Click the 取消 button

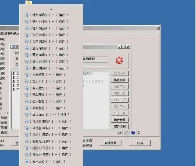pos(140,143)
